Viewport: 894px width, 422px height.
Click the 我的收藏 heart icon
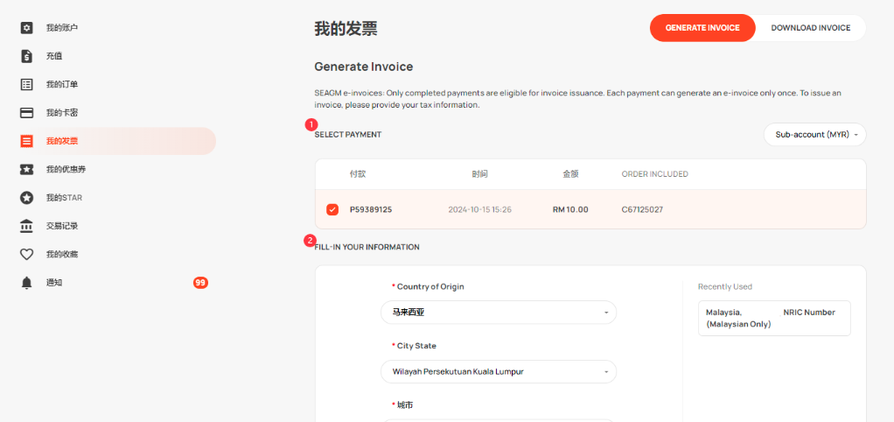[x=27, y=254]
